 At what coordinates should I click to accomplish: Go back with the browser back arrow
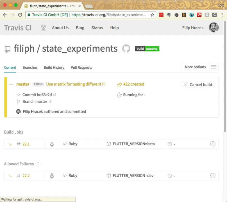coord(5,15)
